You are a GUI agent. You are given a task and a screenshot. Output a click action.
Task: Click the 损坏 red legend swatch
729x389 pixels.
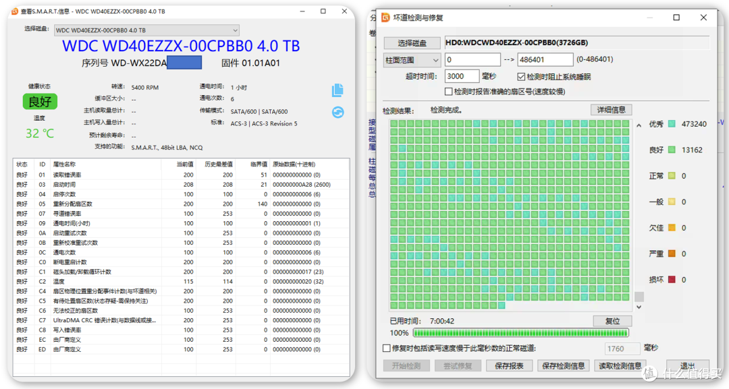[x=672, y=280]
